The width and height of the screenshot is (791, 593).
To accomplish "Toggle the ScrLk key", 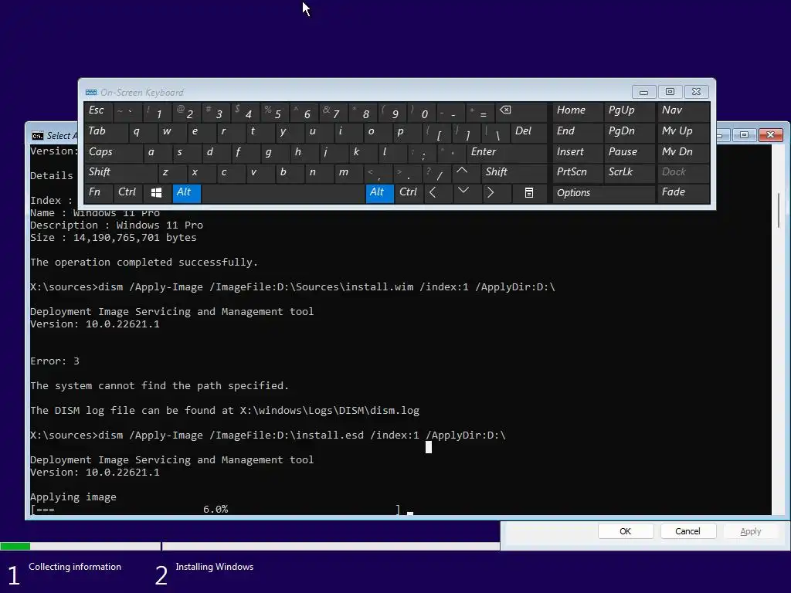I will click(x=630, y=172).
